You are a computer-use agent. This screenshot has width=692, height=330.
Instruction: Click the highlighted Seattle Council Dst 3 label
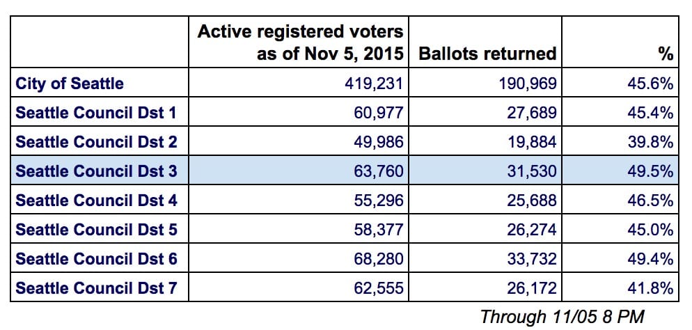coord(96,171)
